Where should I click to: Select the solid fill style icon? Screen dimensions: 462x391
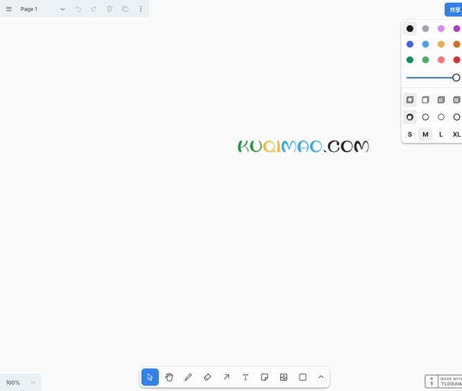click(440, 100)
